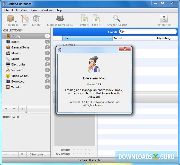180x165 pixels.
Task: Click the Edit pencil toolbar icon
Action: coord(25,19)
